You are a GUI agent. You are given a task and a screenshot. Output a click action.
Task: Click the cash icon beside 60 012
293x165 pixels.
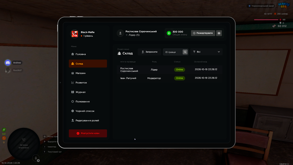pos(274,26)
